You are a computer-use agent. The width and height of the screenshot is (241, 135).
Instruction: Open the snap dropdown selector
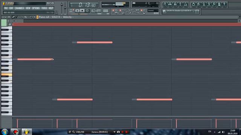(x=153, y=10)
